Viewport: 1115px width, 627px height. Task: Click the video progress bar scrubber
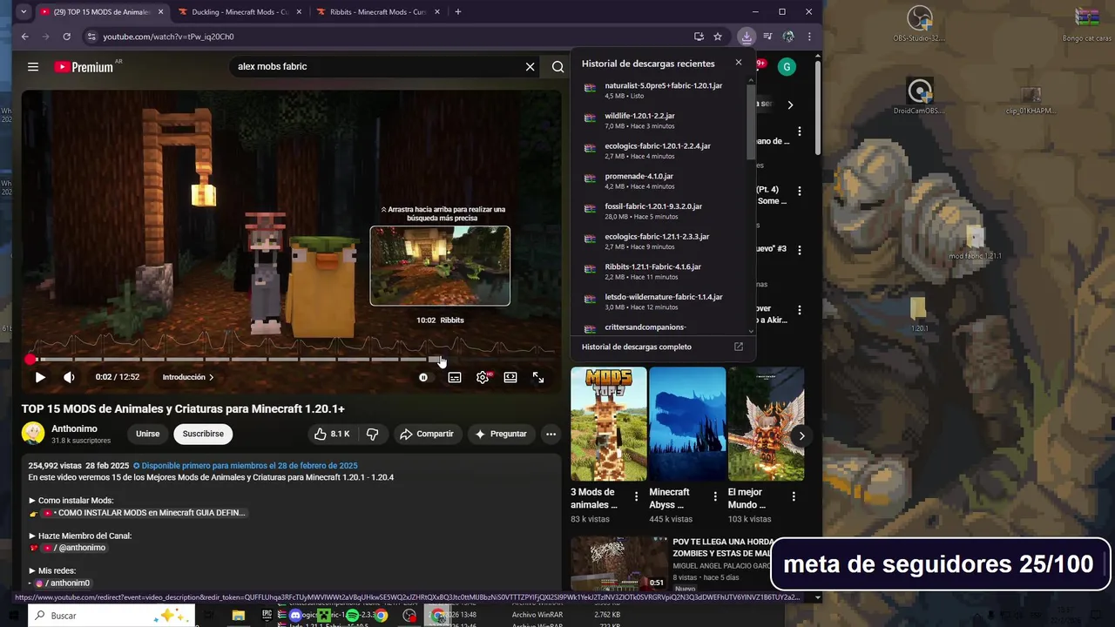(x=30, y=359)
